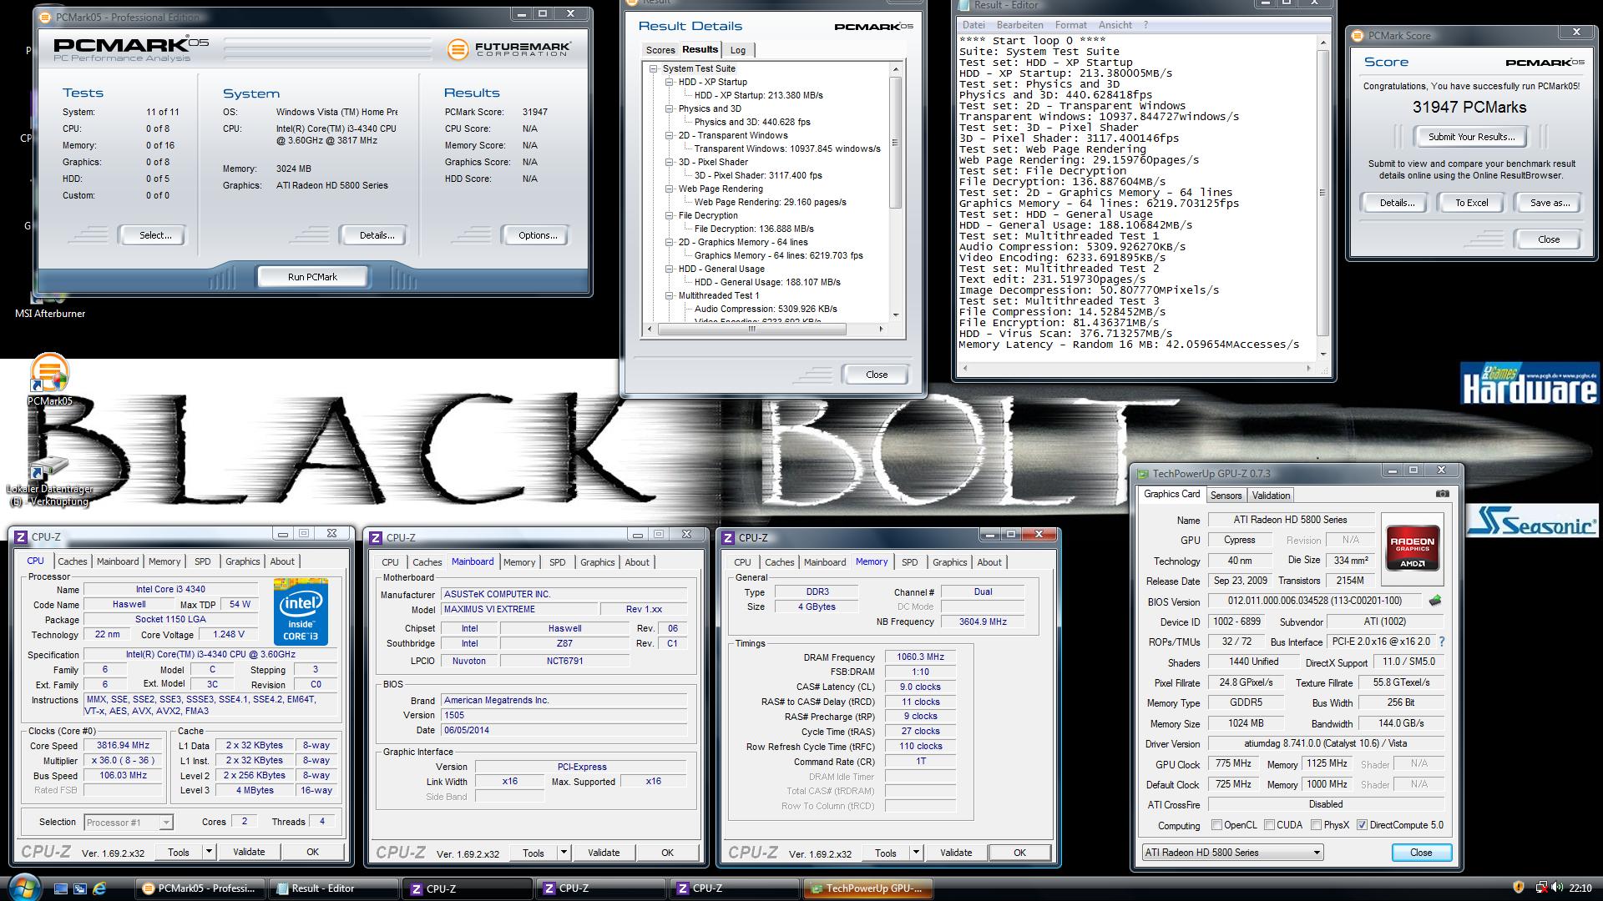This screenshot has width=1603, height=901.
Task: Launch Internet Explorer from quick launch
Action: [x=99, y=888]
